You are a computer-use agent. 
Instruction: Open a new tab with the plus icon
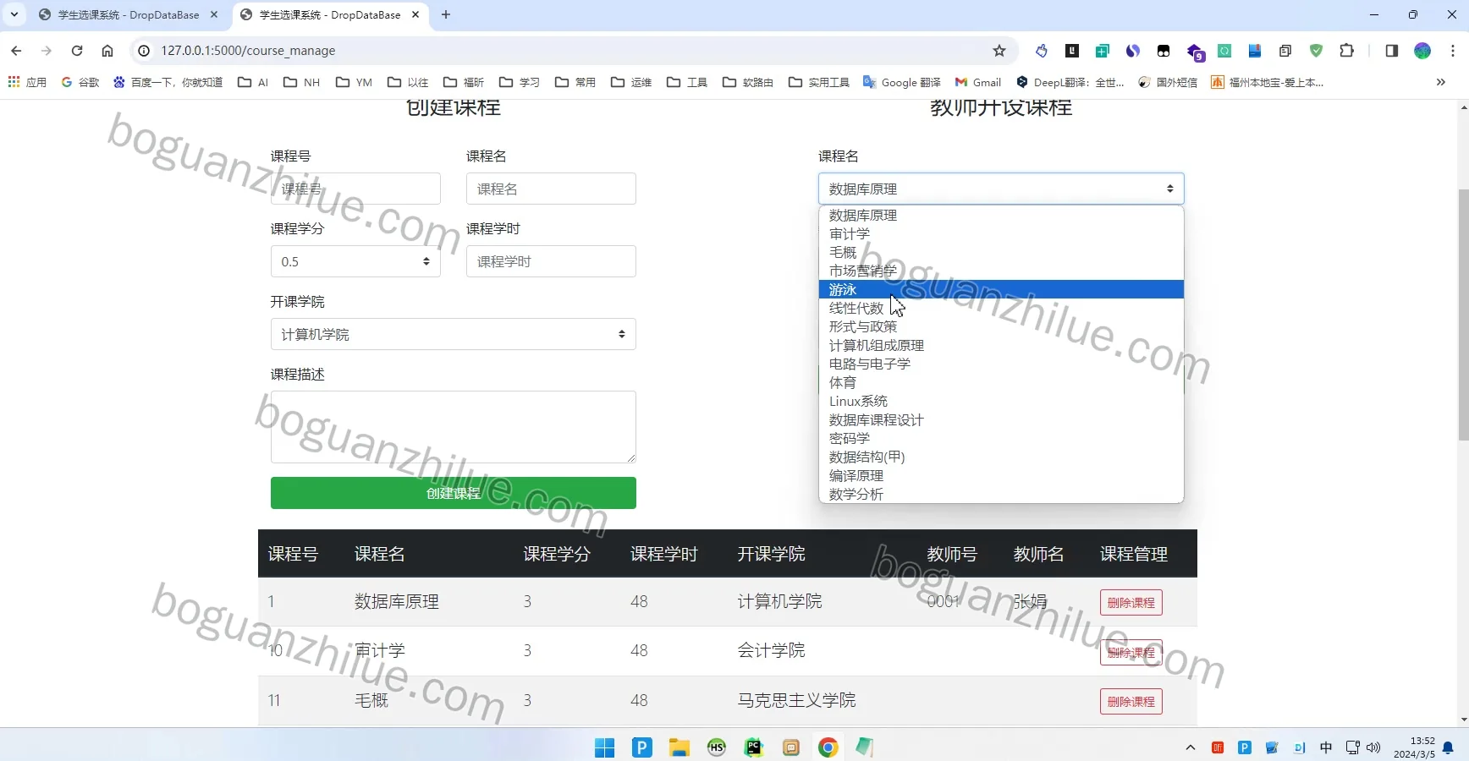(446, 14)
